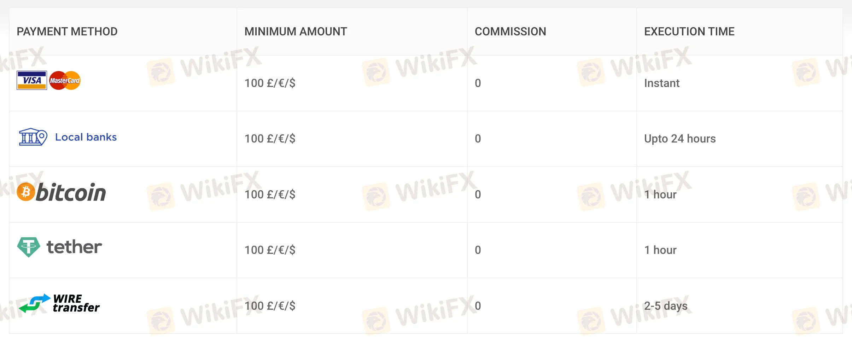The image size is (852, 343).
Task: Click the Wire transfer arrows icon
Action: [x=34, y=303]
